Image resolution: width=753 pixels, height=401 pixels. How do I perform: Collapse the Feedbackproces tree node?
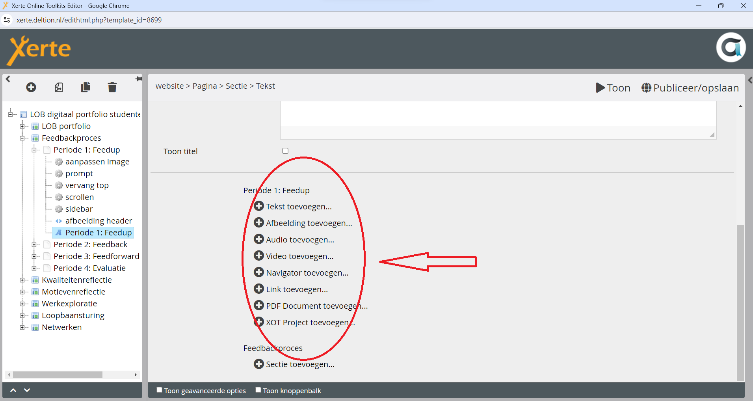pos(22,138)
